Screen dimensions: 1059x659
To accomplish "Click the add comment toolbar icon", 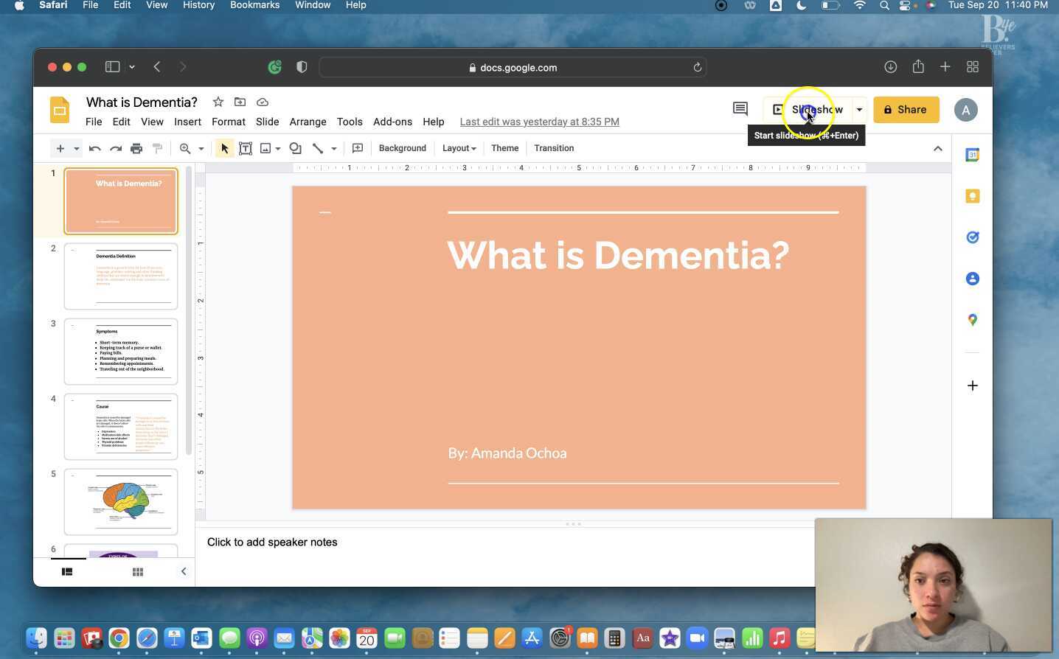I will pos(358,148).
